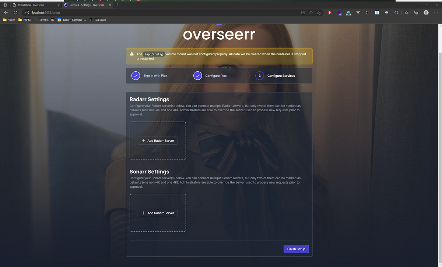The width and height of the screenshot is (442, 267).
Task: Reload the Overseerr setup page
Action: point(15,12)
